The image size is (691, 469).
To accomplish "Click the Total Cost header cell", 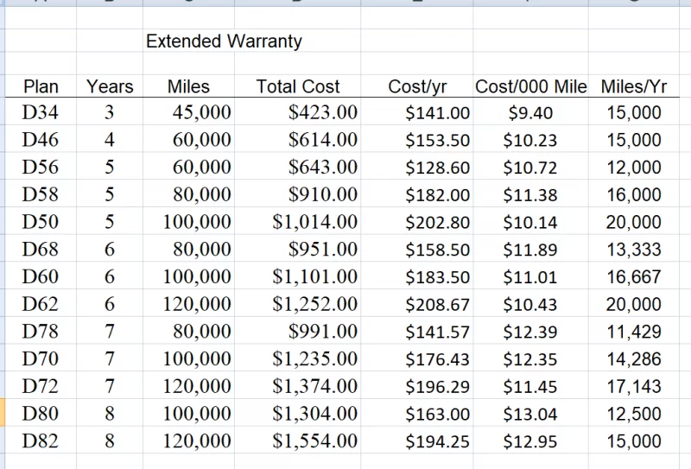I will [298, 86].
